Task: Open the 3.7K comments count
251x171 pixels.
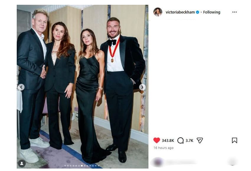Action: click(x=189, y=140)
